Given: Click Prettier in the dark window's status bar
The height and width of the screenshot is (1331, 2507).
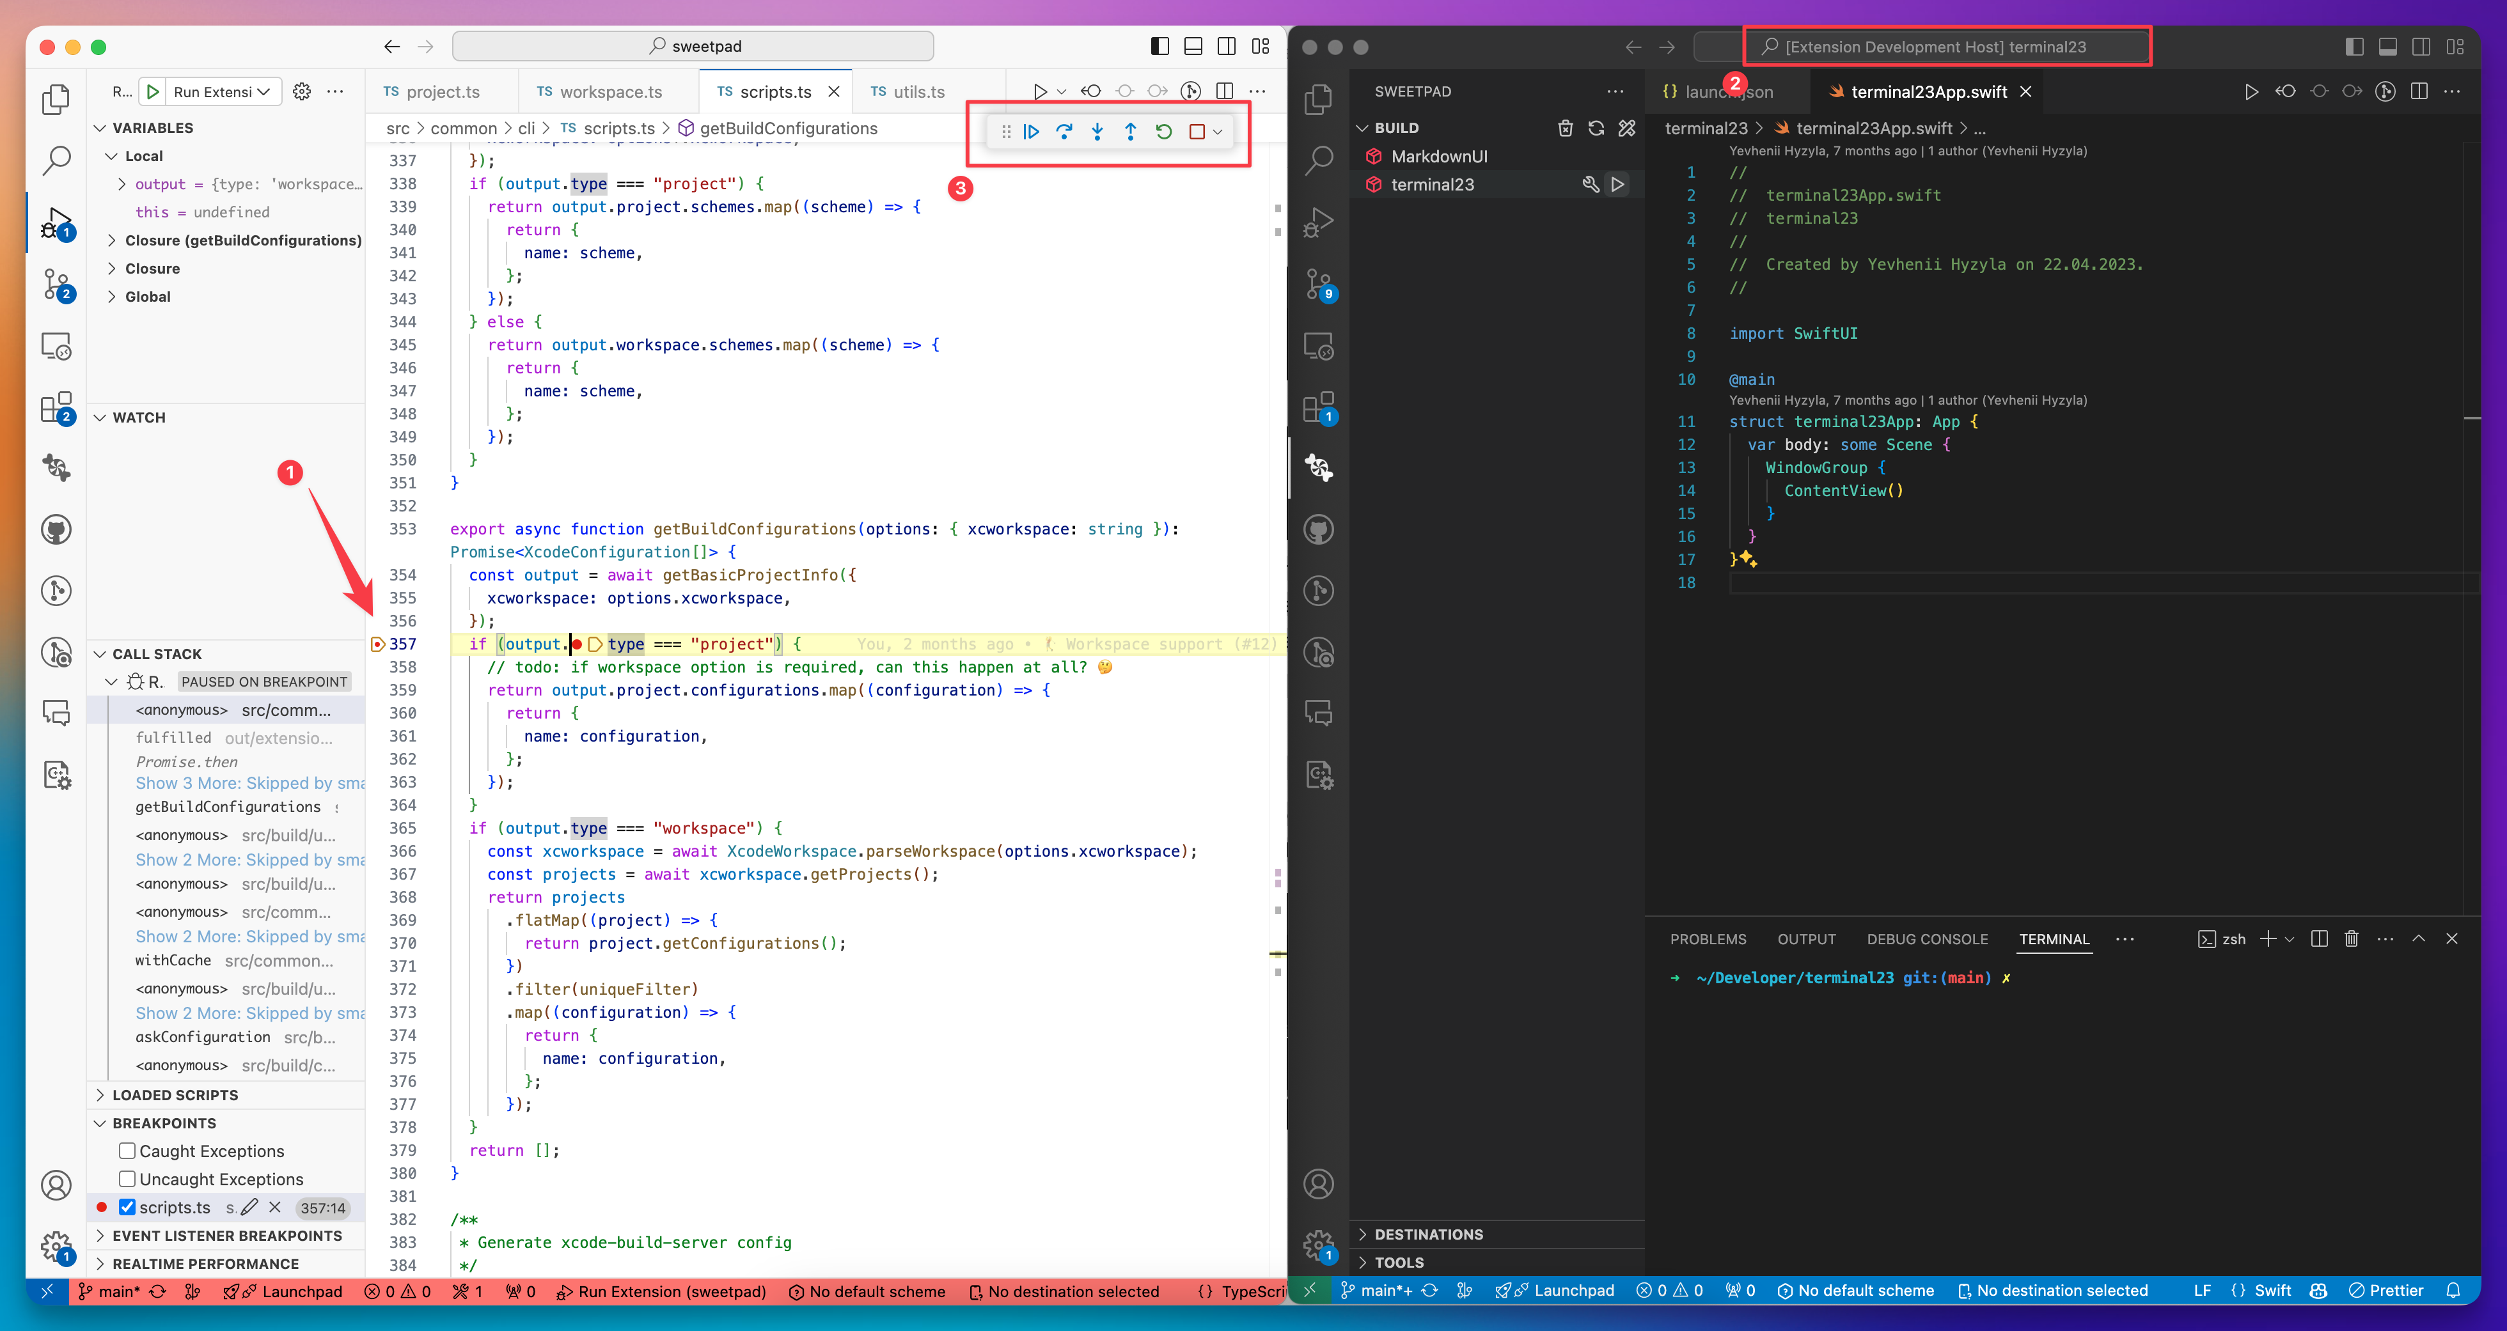Looking at the screenshot, I should (x=2385, y=1290).
